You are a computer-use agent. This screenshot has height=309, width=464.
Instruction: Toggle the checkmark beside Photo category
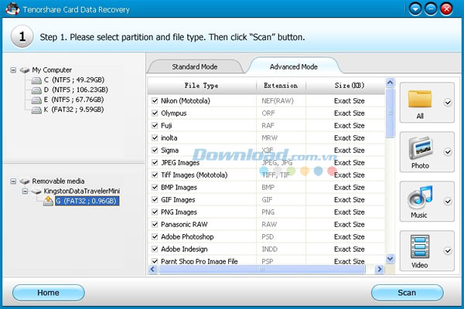click(448, 152)
